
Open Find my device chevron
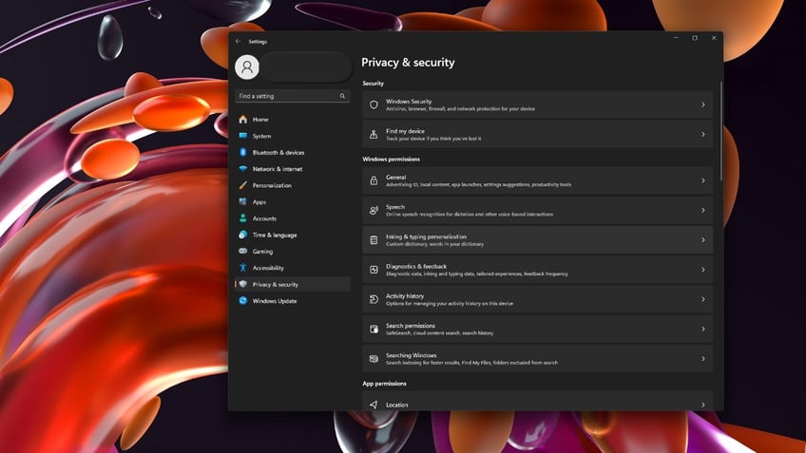point(703,135)
